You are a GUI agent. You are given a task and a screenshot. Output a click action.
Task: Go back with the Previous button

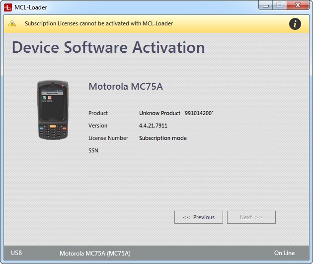[199, 217]
